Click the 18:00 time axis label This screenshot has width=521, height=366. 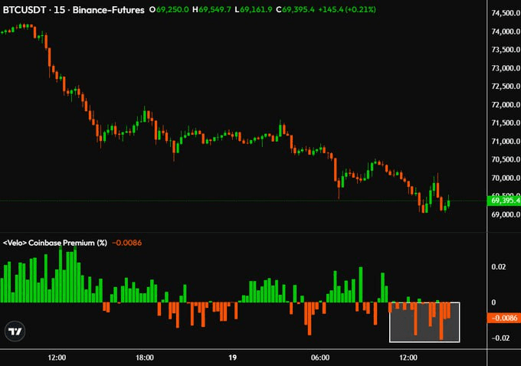[145, 357]
